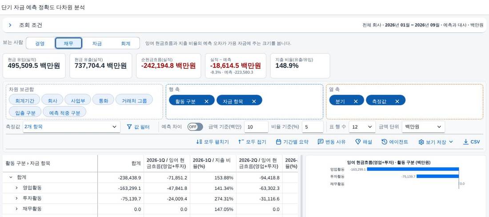Image resolution: width=489 pixels, height=217 pixels.
Task: Remove 분기 chip from column axis
Action: 356,101
